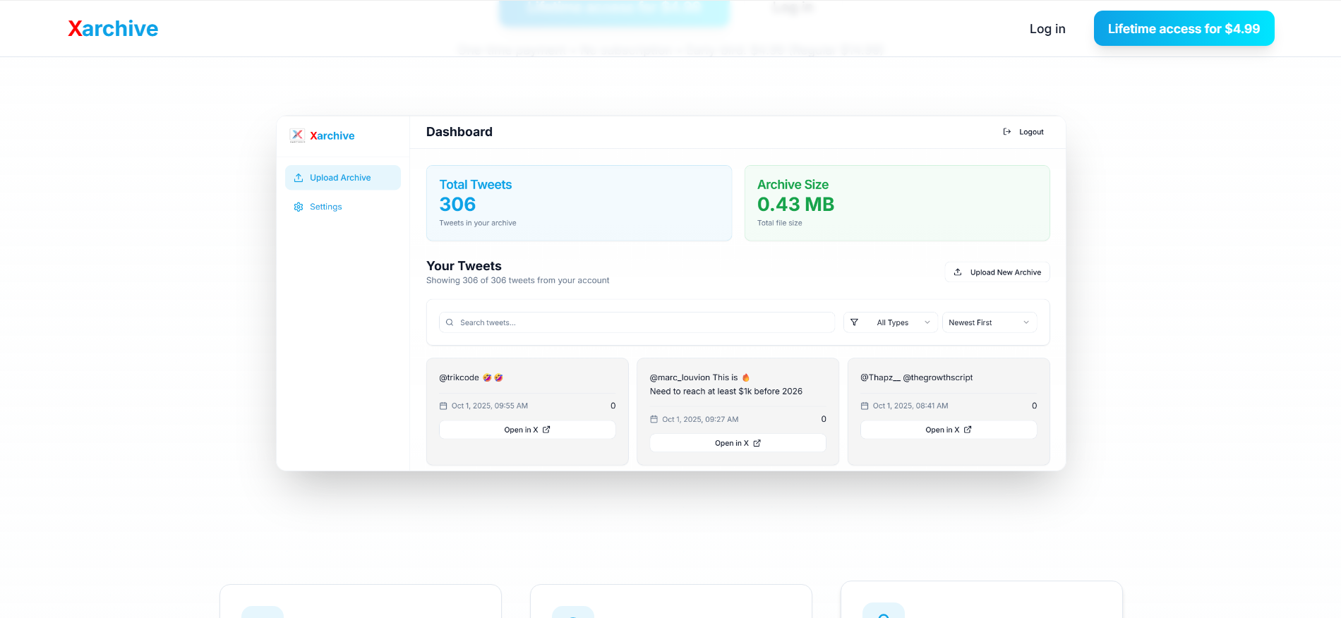Open Upload Archive in the sidebar

(343, 178)
